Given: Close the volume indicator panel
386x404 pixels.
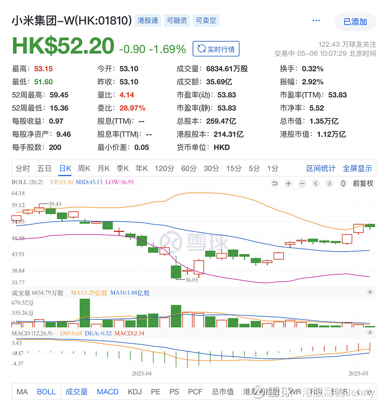Looking at the screenshot, I should point(370,292).
